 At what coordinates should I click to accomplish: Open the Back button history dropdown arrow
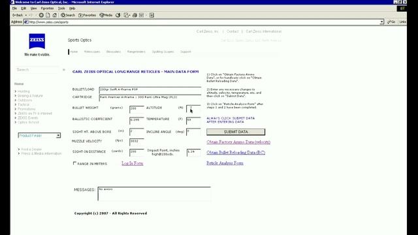26,15
